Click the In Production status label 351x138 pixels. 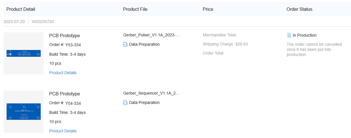[305, 35]
